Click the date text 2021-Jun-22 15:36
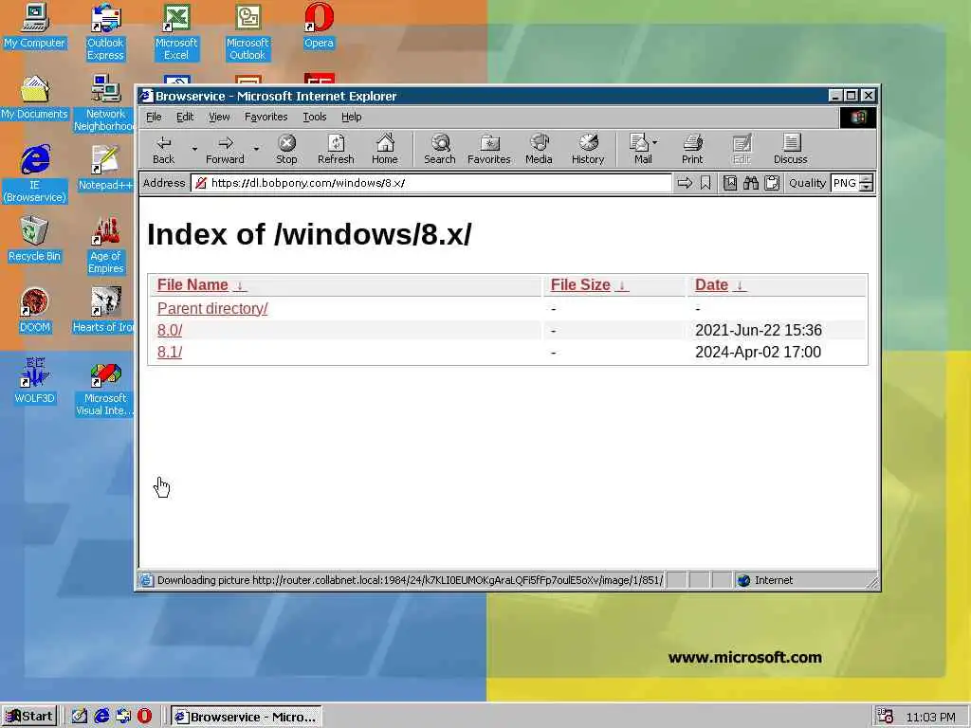Viewport: 971px width, 728px height. [x=758, y=330]
